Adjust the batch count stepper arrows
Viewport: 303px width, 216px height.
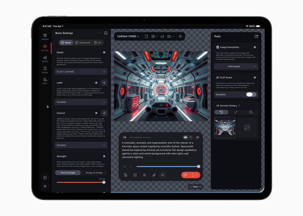tap(192, 175)
